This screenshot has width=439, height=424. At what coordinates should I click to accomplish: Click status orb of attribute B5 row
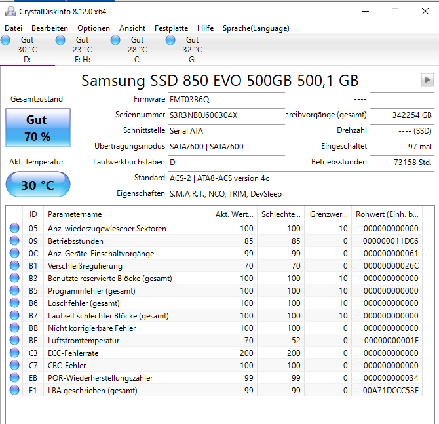(14, 290)
